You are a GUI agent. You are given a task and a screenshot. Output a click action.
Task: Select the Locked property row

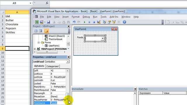click(50, 84)
